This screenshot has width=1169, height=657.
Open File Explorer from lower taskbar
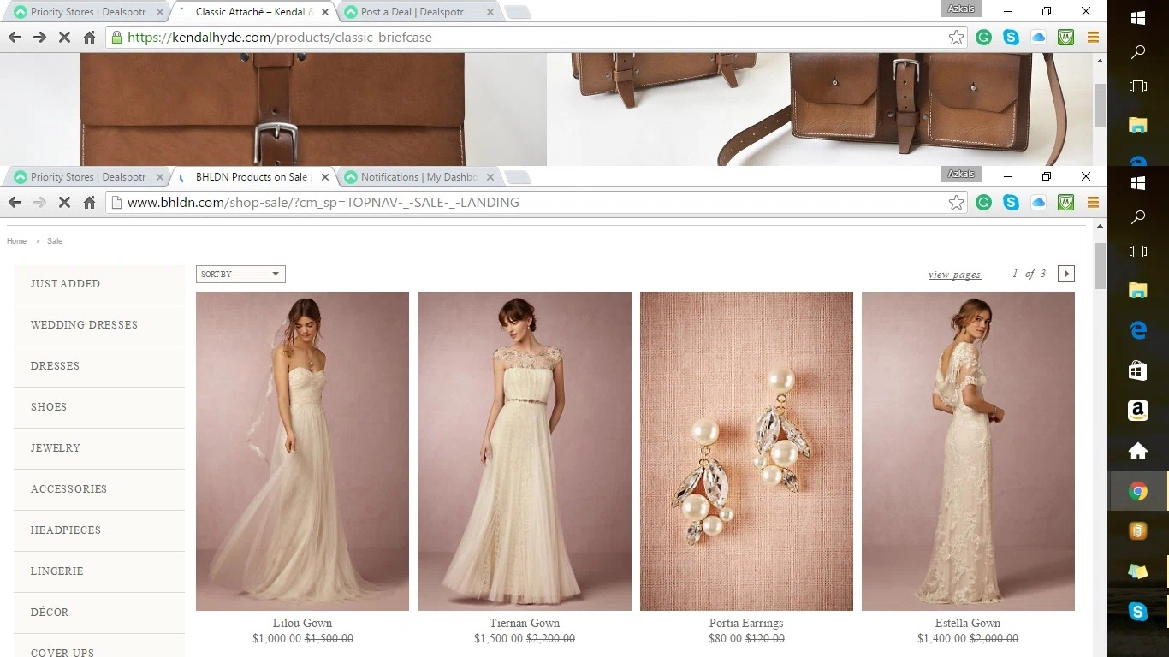[x=1137, y=290]
